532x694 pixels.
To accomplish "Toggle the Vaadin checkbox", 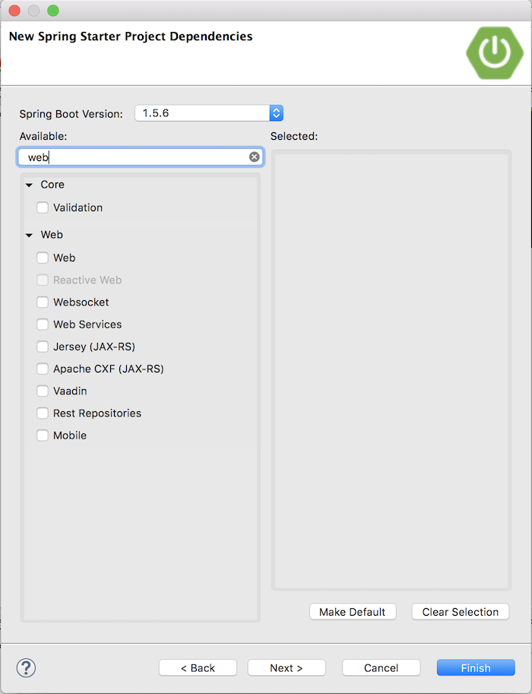I will [43, 391].
